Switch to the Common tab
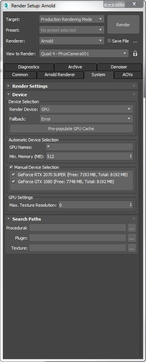The width and height of the screenshot is (146, 362). pos(20,75)
